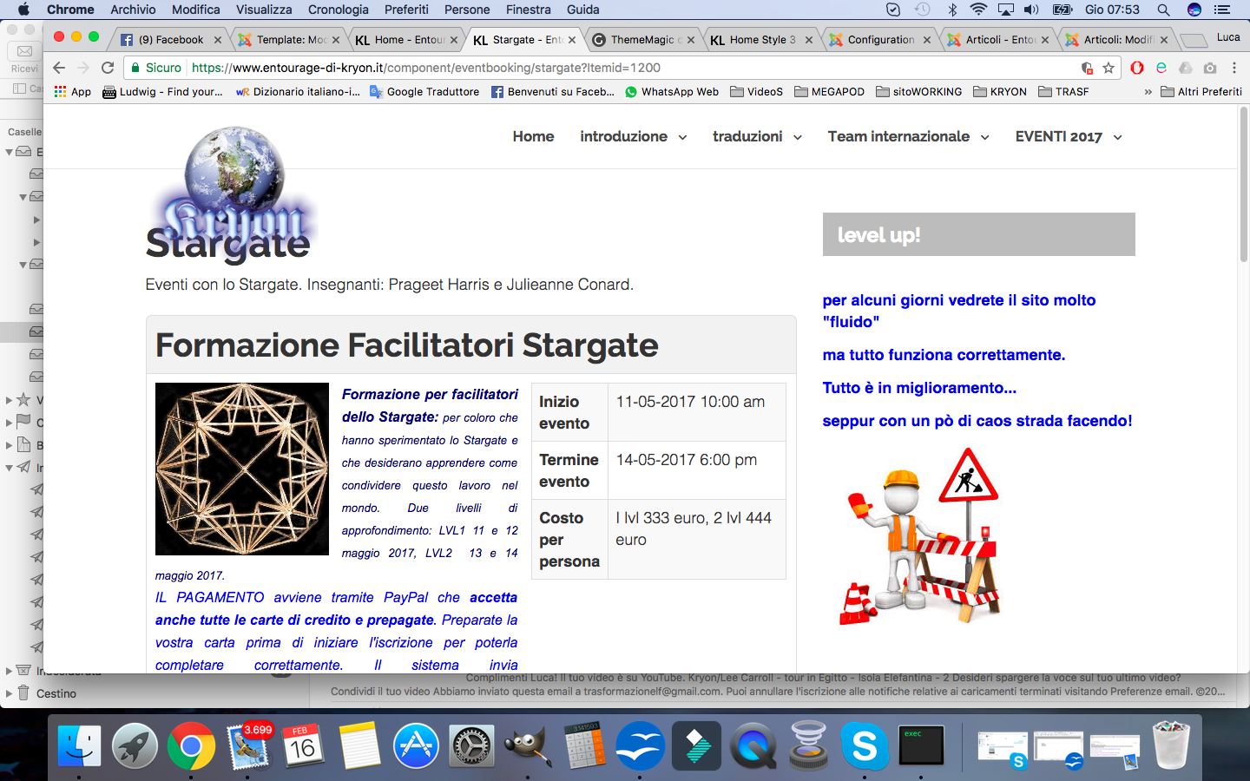The height and width of the screenshot is (781, 1250).
Task: Click the browser back arrow
Action: pos(59,68)
